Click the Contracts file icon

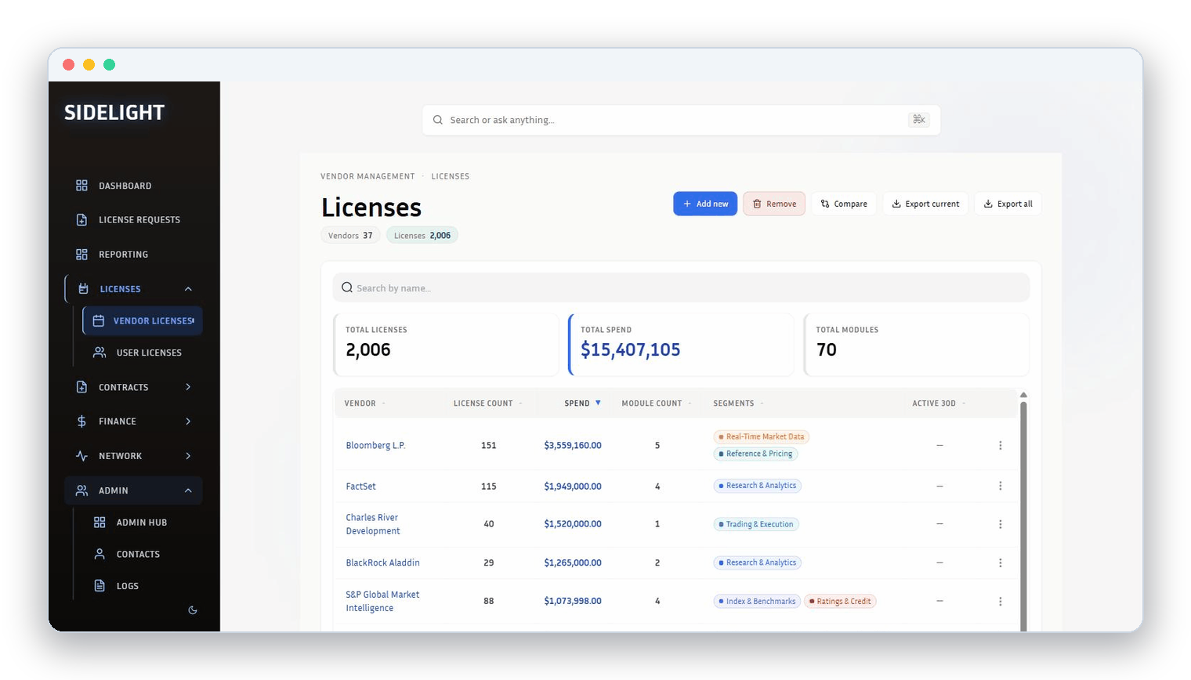pyautogui.click(x=81, y=387)
